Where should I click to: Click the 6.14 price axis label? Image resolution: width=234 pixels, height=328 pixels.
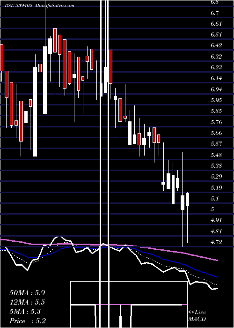click(216, 78)
